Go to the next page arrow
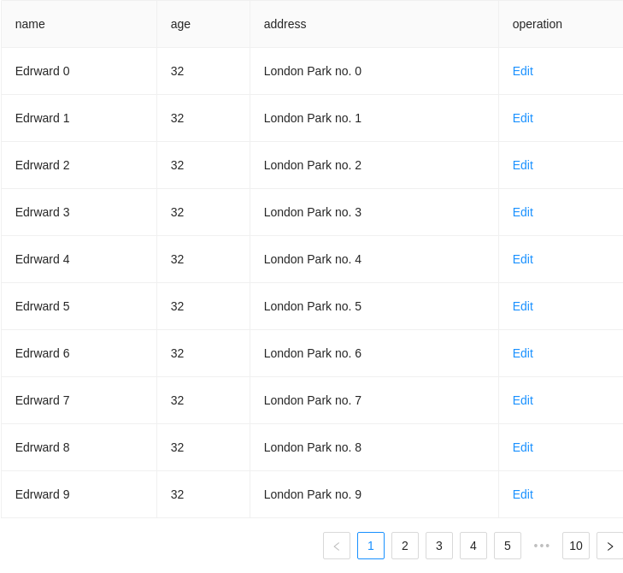This screenshot has height=573, width=623. pyautogui.click(x=610, y=546)
